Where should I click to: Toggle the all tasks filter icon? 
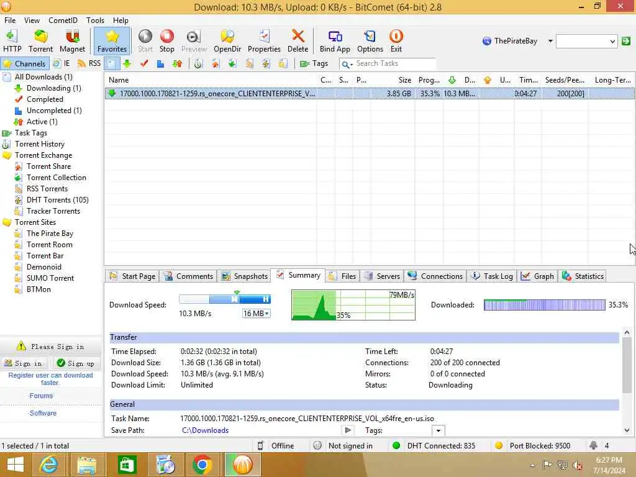pos(112,64)
